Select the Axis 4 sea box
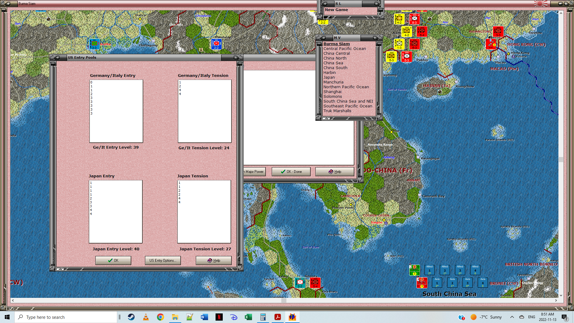This screenshot has width=574, height=323. tap(483, 282)
